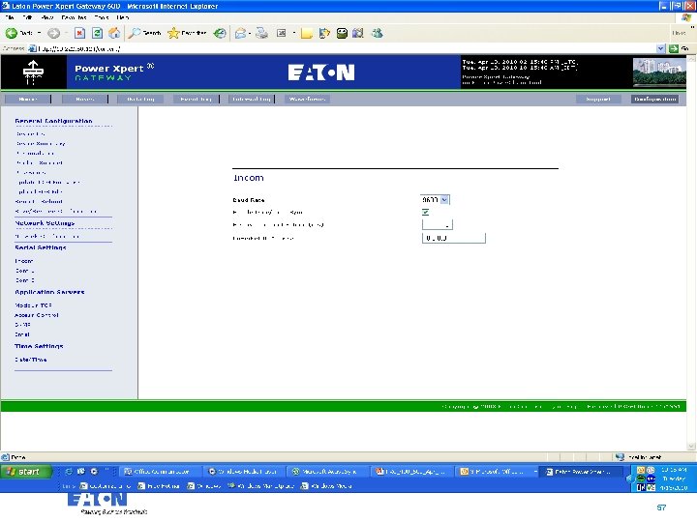
Task: Open the Help menu
Action: pos(123,17)
